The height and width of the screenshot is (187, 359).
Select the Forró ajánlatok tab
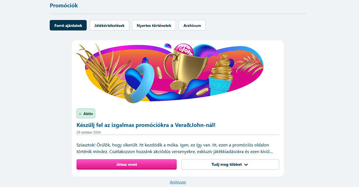pos(68,25)
